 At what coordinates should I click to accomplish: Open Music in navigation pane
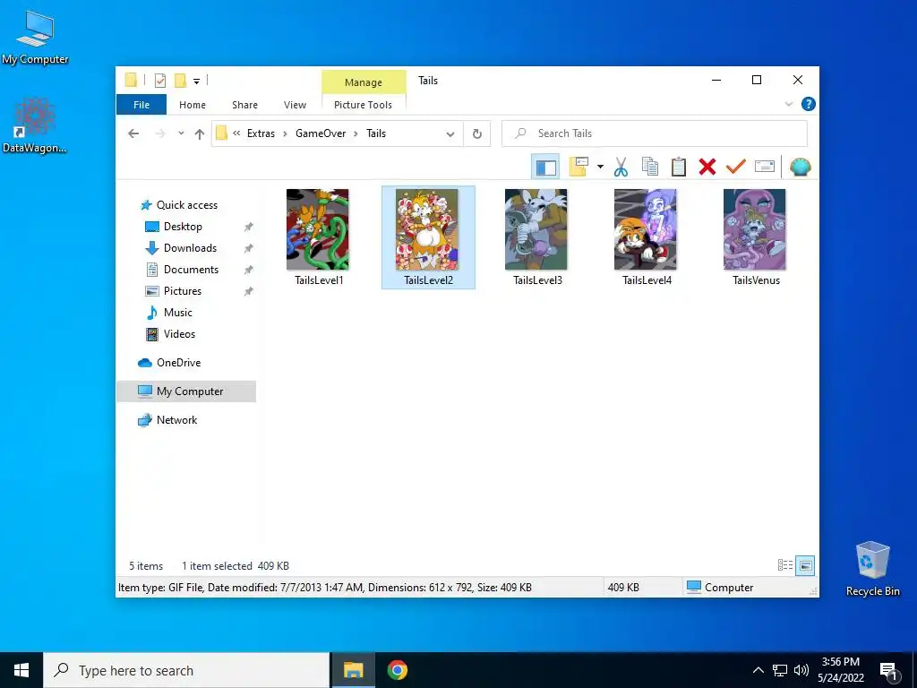178,313
